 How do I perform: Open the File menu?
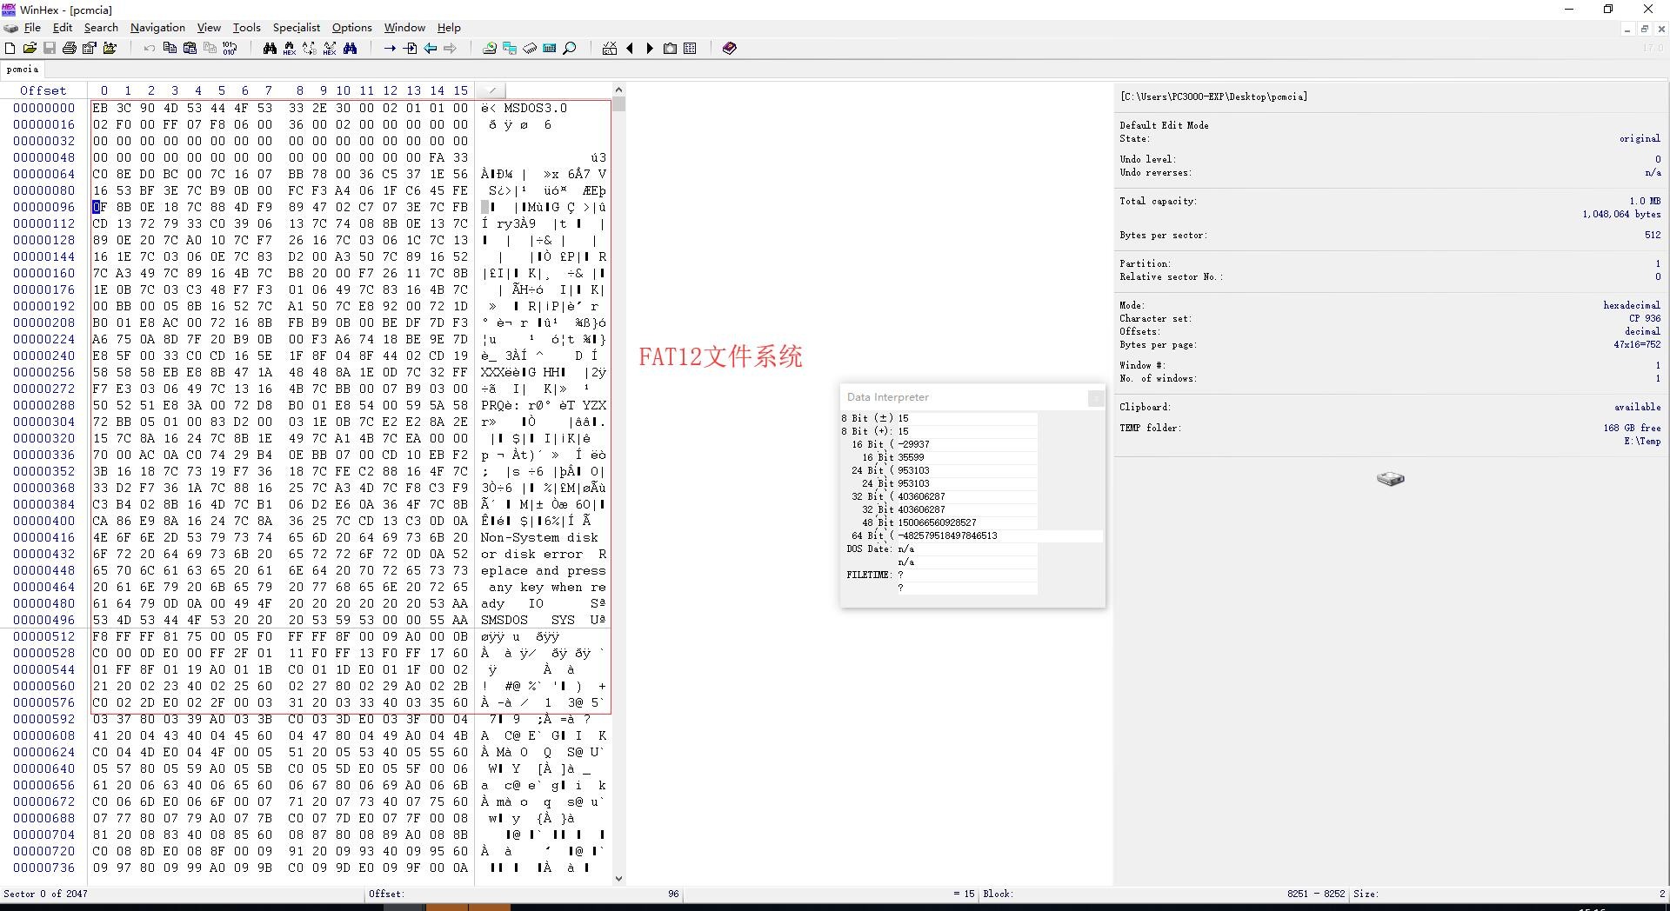coord(32,28)
